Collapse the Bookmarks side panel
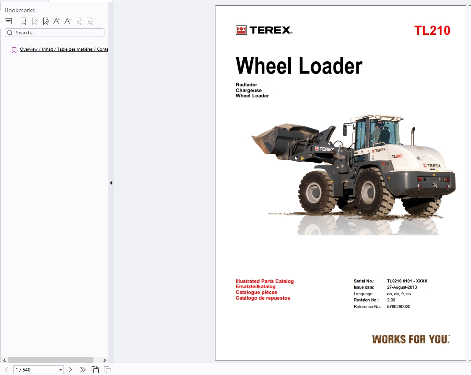This screenshot has width=471, height=375. [111, 183]
